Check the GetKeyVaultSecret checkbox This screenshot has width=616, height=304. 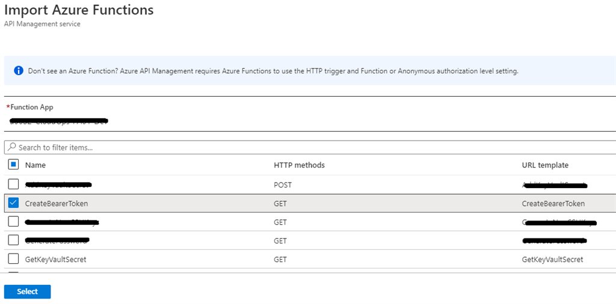(x=13, y=259)
